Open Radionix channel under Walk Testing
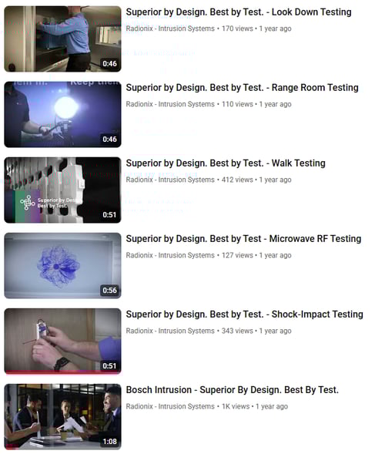This screenshot has width=385, height=454. [x=170, y=180]
